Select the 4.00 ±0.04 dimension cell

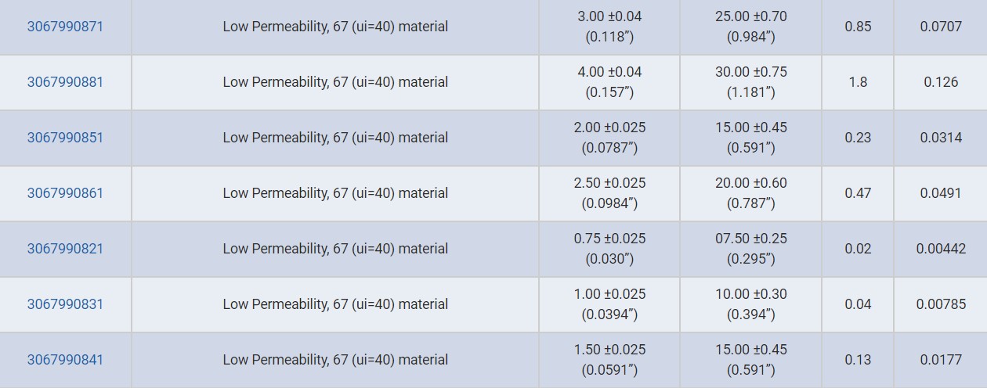(609, 82)
